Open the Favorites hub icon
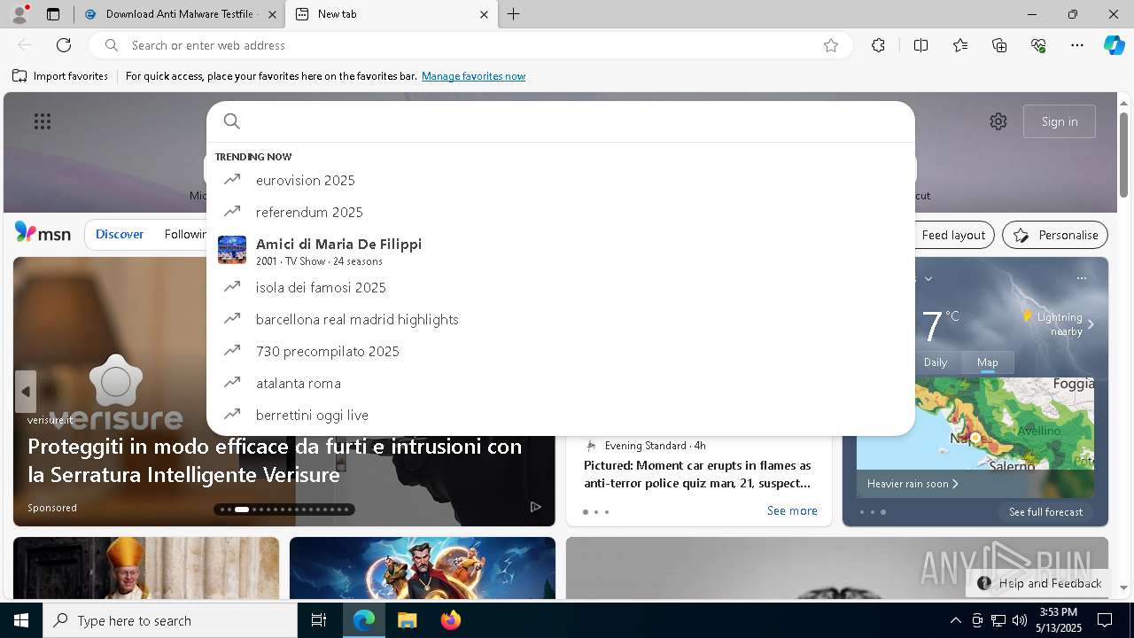The image size is (1134, 638). tap(960, 45)
